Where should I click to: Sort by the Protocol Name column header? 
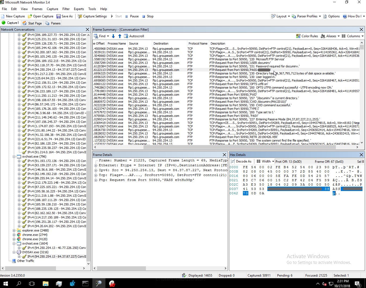point(198,43)
